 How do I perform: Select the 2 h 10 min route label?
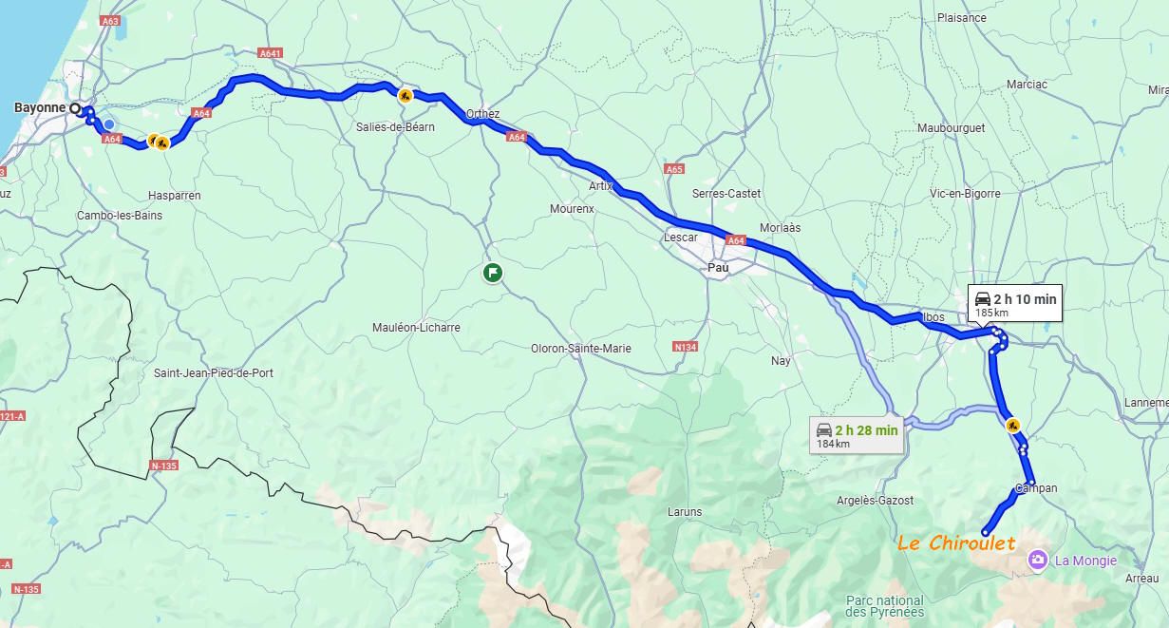[1014, 304]
